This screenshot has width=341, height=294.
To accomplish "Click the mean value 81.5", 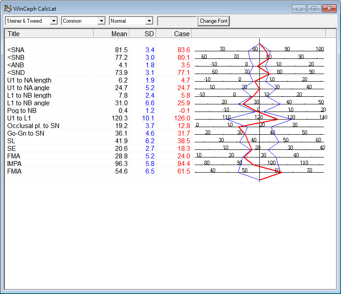I will (x=121, y=50).
